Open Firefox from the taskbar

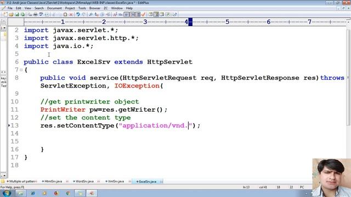pos(56,193)
